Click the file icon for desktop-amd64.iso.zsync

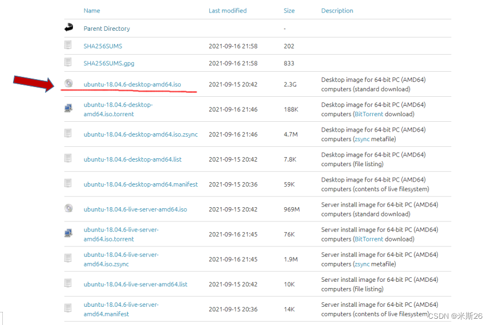coord(68,133)
